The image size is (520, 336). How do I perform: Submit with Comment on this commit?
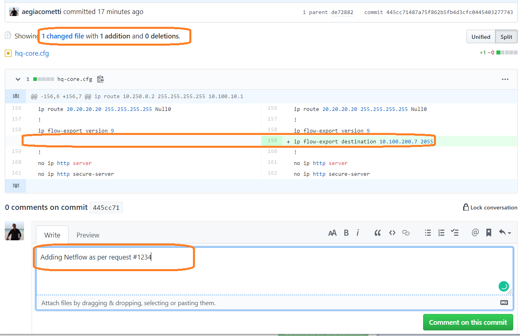coord(468,322)
